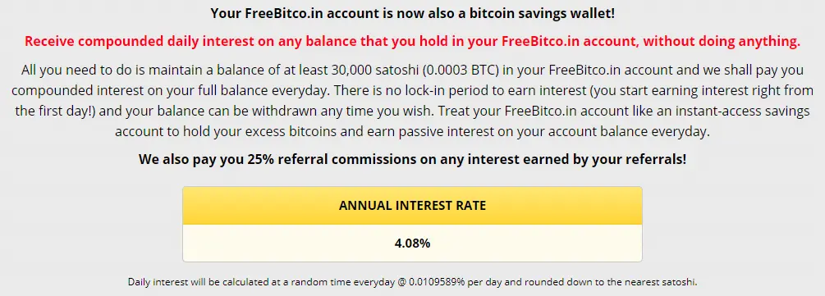Click "Your FreeBitco.in account" in the heading
The width and height of the screenshot is (825, 296).
(x=286, y=13)
